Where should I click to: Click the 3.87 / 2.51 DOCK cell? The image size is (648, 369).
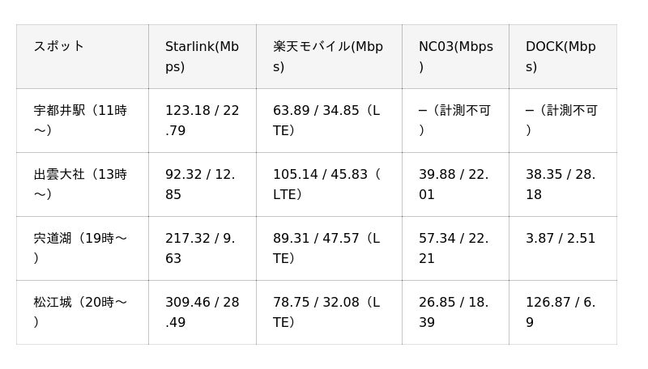[x=563, y=248]
